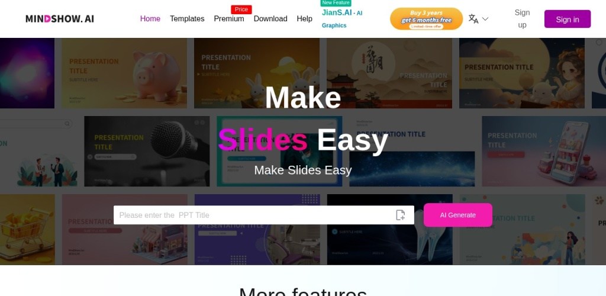The width and height of the screenshot is (606, 296).
Task: Click the red Price badge
Action: pyautogui.click(x=241, y=9)
